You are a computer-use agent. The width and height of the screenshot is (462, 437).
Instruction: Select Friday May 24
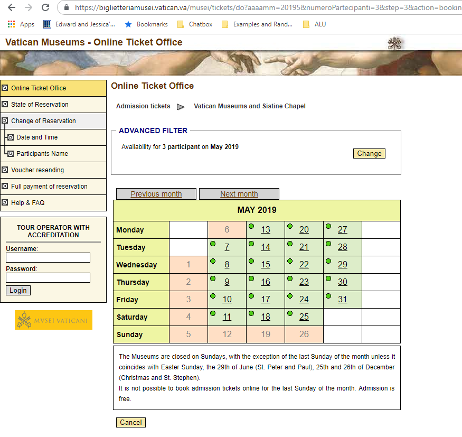pos(304,299)
